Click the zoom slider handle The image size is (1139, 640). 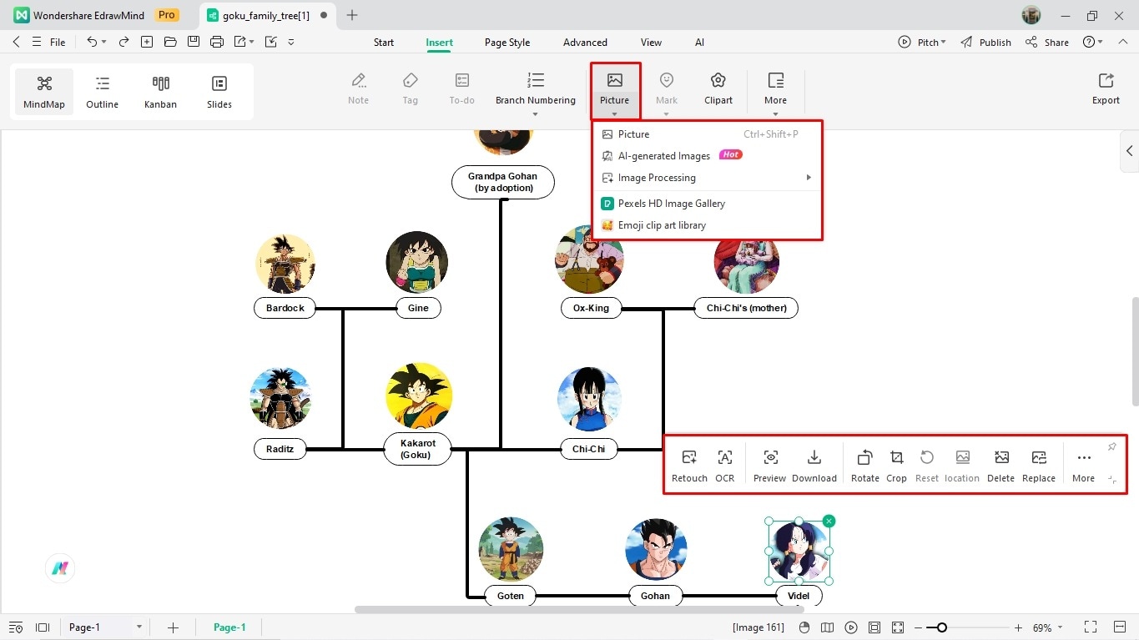(x=942, y=627)
